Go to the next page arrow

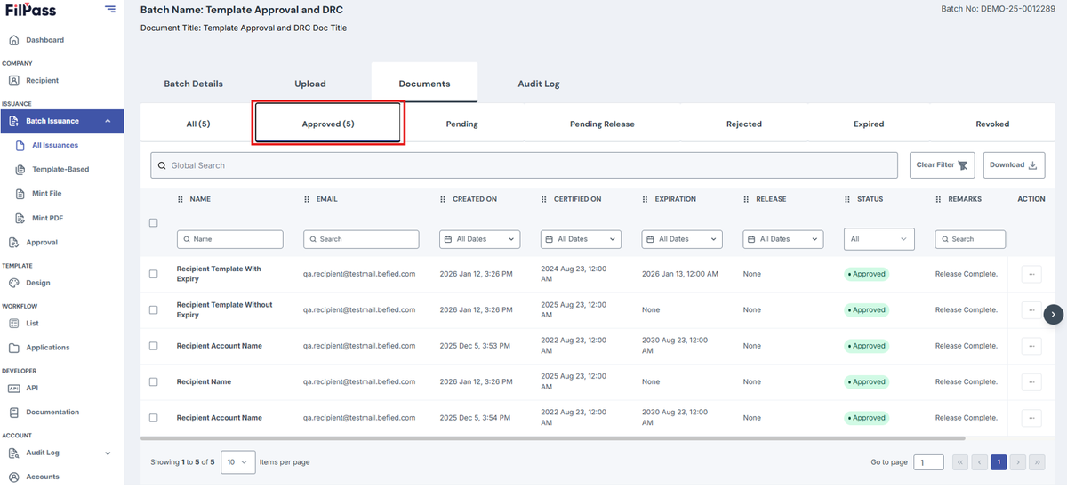coord(1018,462)
